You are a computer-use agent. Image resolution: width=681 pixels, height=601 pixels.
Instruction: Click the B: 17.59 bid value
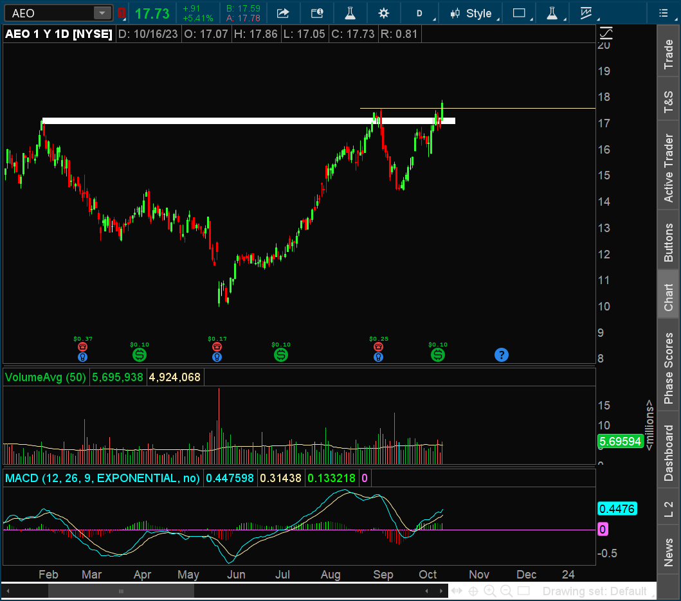click(243, 8)
